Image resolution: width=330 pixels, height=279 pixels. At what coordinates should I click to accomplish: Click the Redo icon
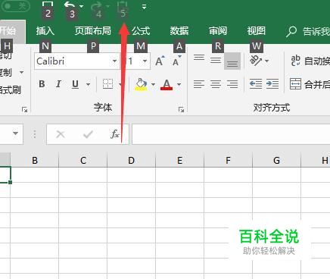coord(97,6)
